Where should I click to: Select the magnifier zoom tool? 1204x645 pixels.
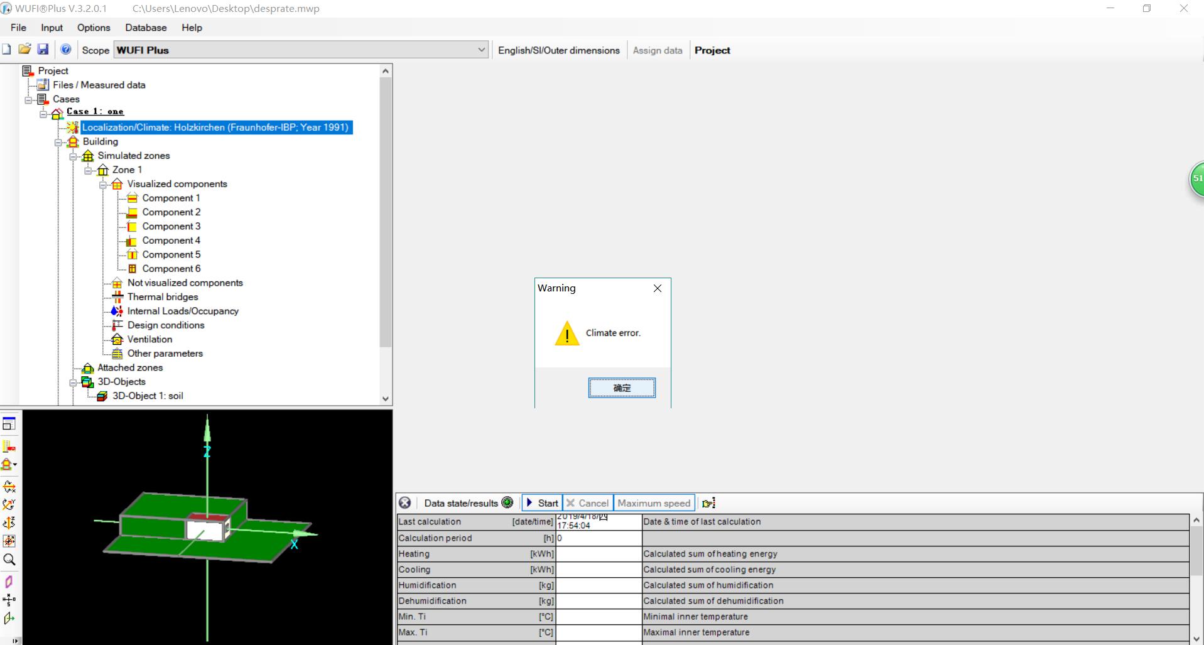tap(9, 560)
